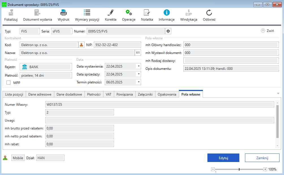The height and width of the screenshot is (175, 284).
Task: Click the Windykacja icon
Action: [x=188, y=13]
